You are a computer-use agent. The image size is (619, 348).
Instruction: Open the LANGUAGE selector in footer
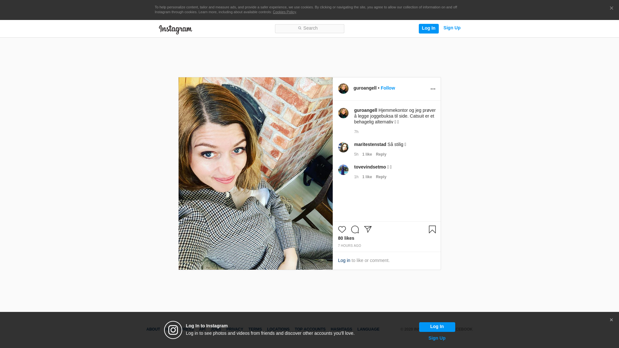click(x=368, y=329)
